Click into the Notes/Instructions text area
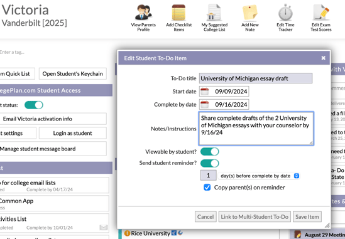The image size is (345, 239). [x=256, y=129]
